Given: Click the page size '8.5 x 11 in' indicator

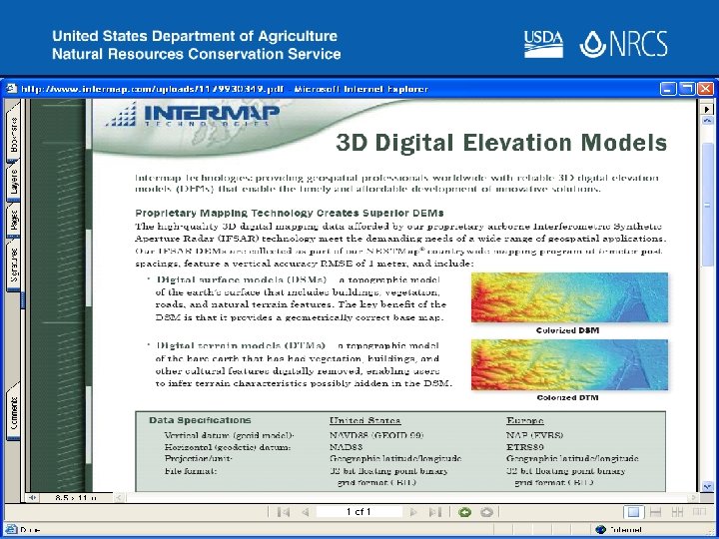Looking at the screenshot, I should click(x=76, y=498).
